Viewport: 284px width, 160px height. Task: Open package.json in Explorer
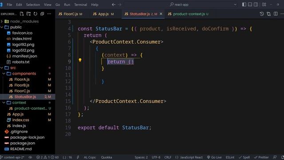[23, 143]
